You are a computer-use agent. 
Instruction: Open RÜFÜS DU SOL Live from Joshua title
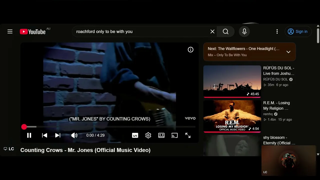point(279,71)
